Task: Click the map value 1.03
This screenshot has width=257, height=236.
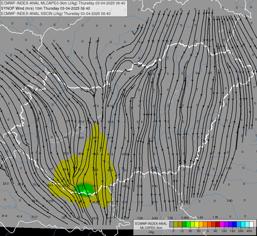Action: click(229, 168)
